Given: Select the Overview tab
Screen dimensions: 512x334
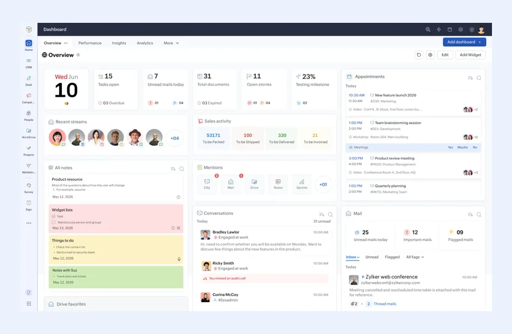Looking at the screenshot, I should [x=52, y=43].
